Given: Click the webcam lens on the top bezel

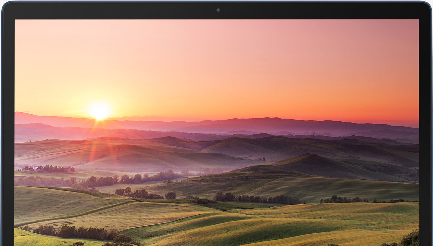Looking at the screenshot, I should tap(218, 10).
